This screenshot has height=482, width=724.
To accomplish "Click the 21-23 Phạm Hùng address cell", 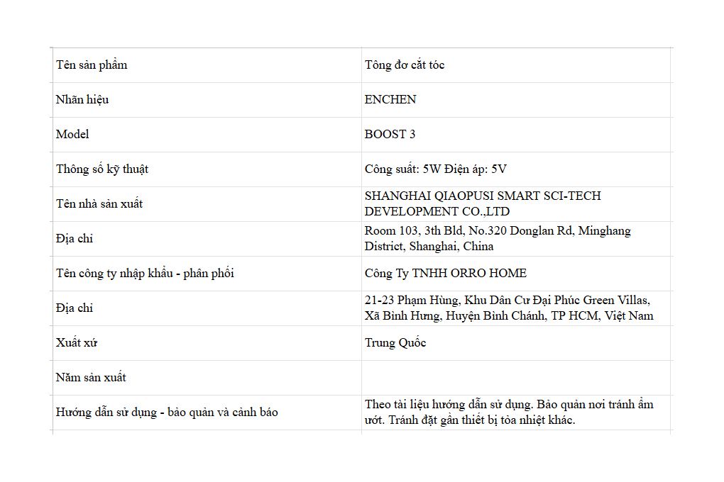I will coord(516,308).
